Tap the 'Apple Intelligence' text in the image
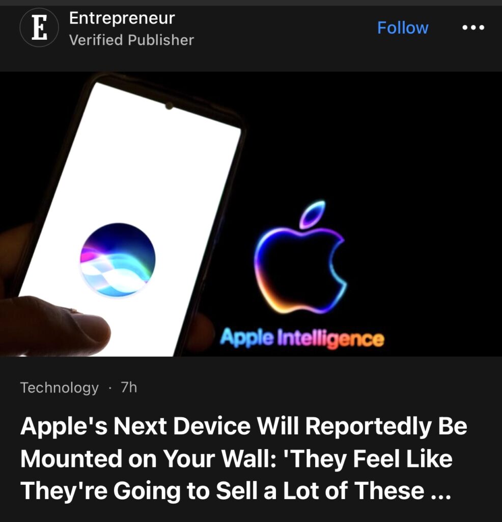Viewport: 502px width, 522px height. click(x=302, y=338)
